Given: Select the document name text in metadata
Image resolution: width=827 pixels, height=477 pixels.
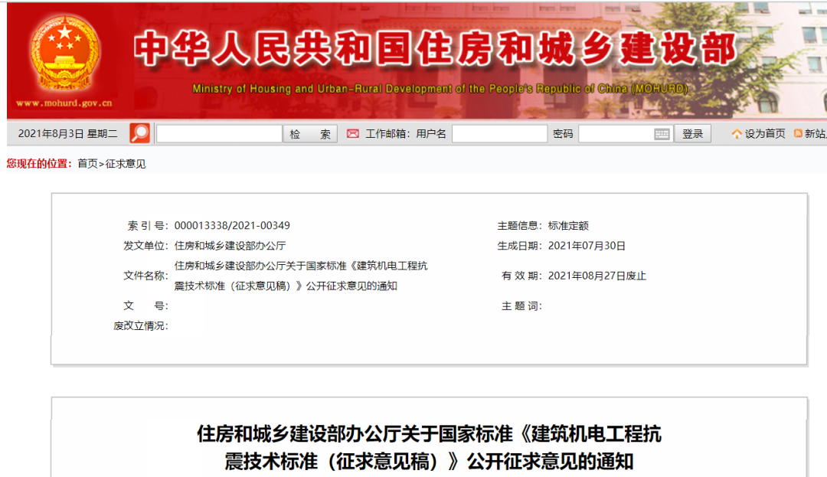Looking at the screenshot, I should [x=301, y=276].
